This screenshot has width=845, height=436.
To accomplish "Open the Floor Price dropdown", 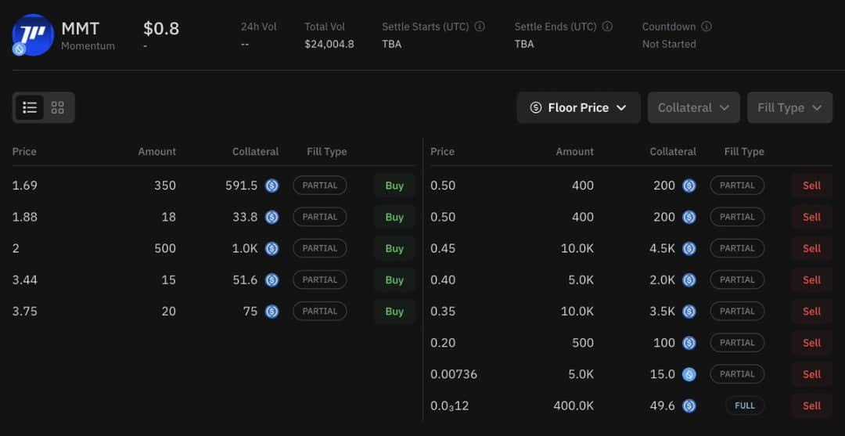I will [x=578, y=107].
